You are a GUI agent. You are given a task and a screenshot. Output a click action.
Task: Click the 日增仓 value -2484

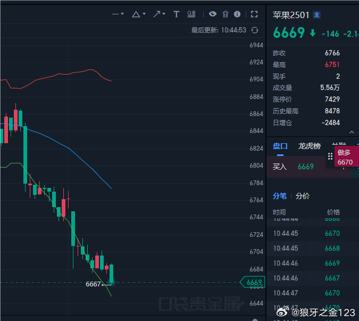click(x=331, y=122)
